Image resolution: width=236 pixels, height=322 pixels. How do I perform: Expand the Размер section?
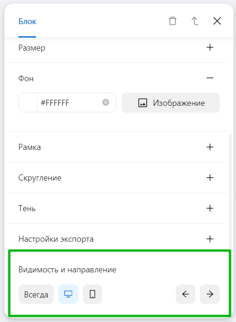[x=210, y=47]
